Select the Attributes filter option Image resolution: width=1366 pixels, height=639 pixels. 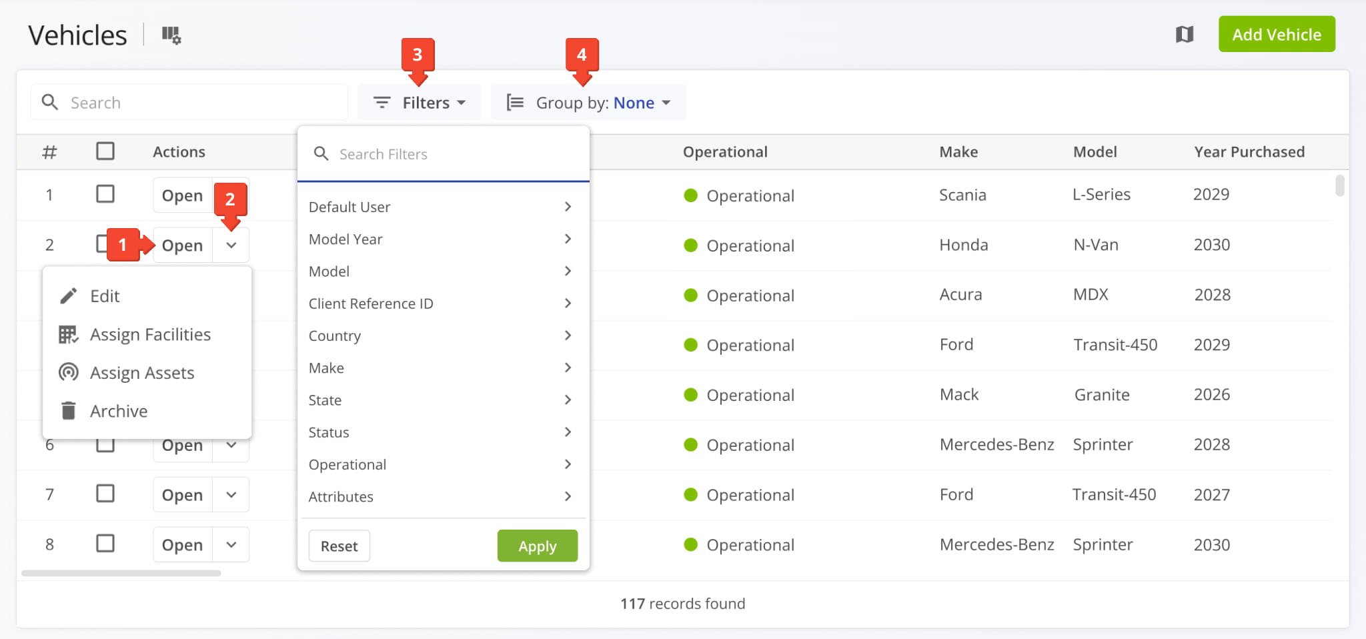click(x=443, y=496)
